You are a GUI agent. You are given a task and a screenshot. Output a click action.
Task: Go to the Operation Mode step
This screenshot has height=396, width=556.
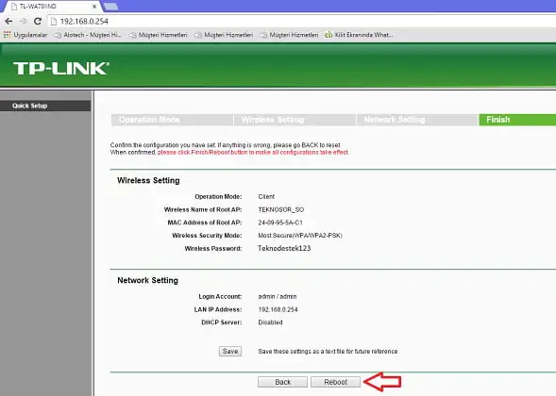pyautogui.click(x=173, y=120)
